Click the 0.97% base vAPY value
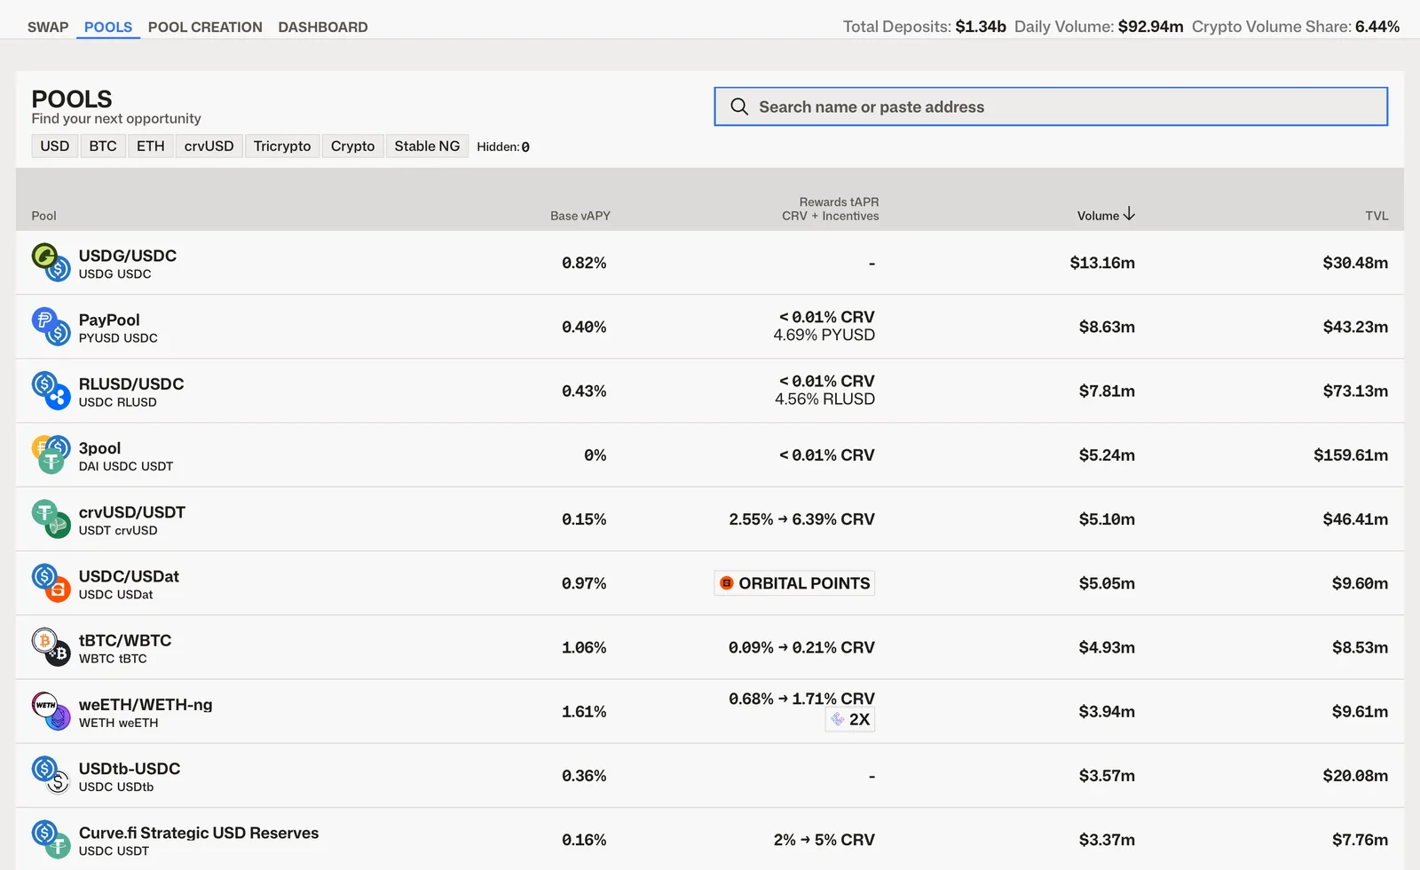The image size is (1420, 870). 584,583
